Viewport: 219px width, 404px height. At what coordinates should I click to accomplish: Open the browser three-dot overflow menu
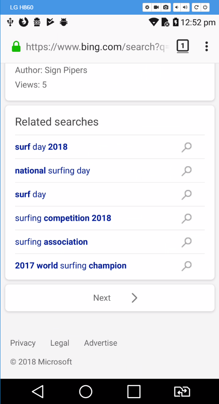[x=206, y=46]
